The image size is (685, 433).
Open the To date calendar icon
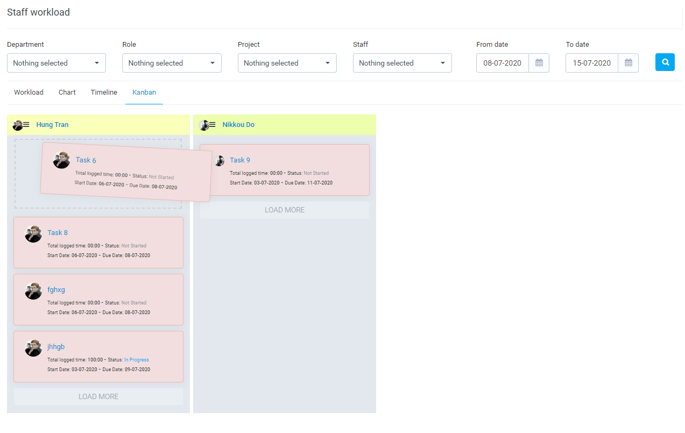point(628,63)
